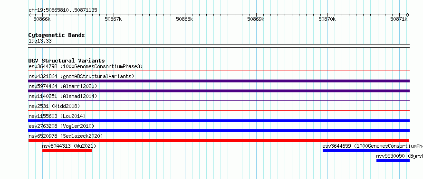Click the short red nsv6044313 variant bar
Image resolution: width=423 pixels, height=179 pixels.
67,151
